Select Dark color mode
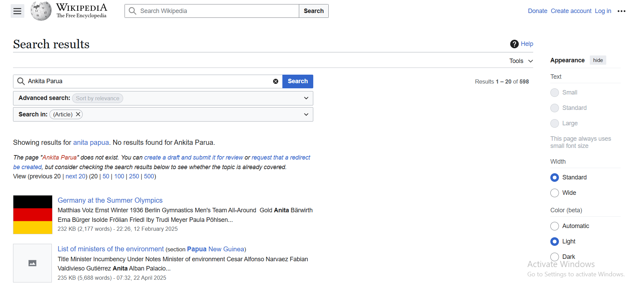The width and height of the screenshot is (632, 290). coord(554,257)
